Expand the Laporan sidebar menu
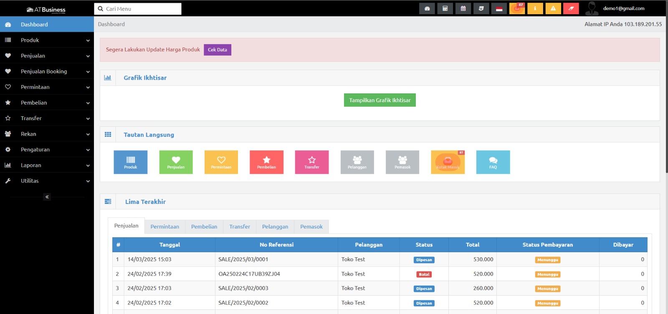 [47, 165]
